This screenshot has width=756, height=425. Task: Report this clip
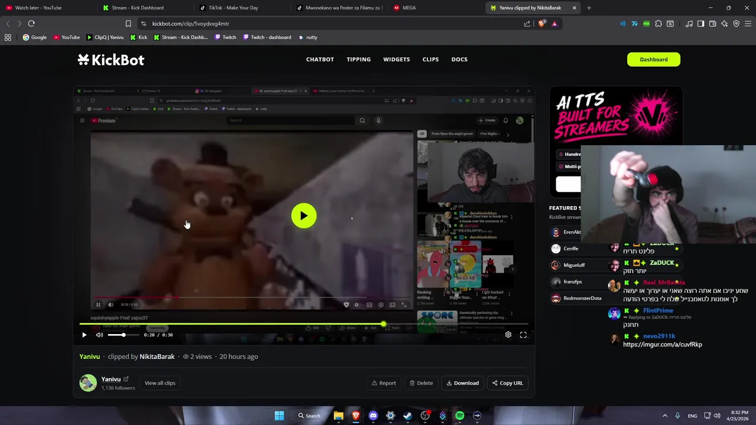tap(384, 383)
